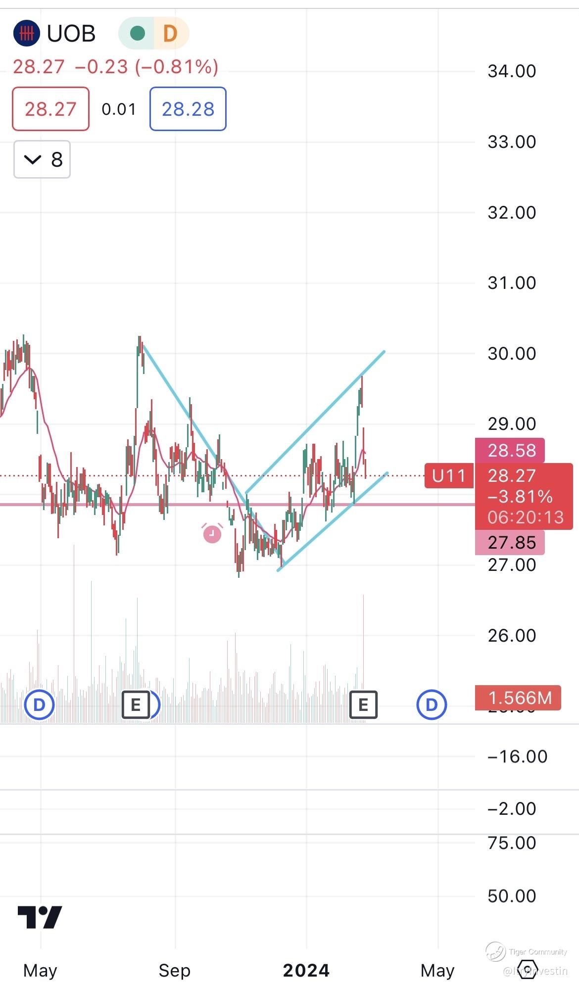Tap the hexagon chart settings icon

pyautogui.click(x=528, y=970)
